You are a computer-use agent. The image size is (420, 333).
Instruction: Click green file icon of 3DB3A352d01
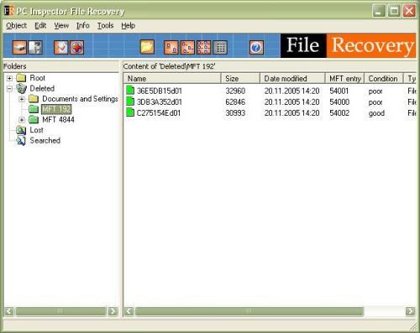pos(130,101)
